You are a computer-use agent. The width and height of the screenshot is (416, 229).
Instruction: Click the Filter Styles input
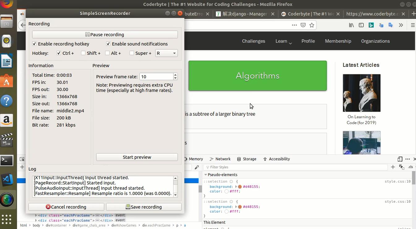coord(295,167)
